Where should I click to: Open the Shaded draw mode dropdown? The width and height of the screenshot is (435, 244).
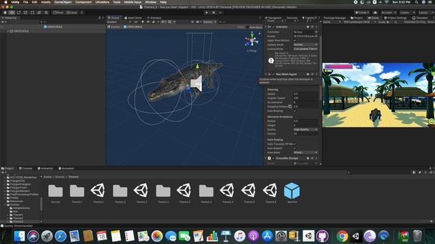tap(119, 22)
